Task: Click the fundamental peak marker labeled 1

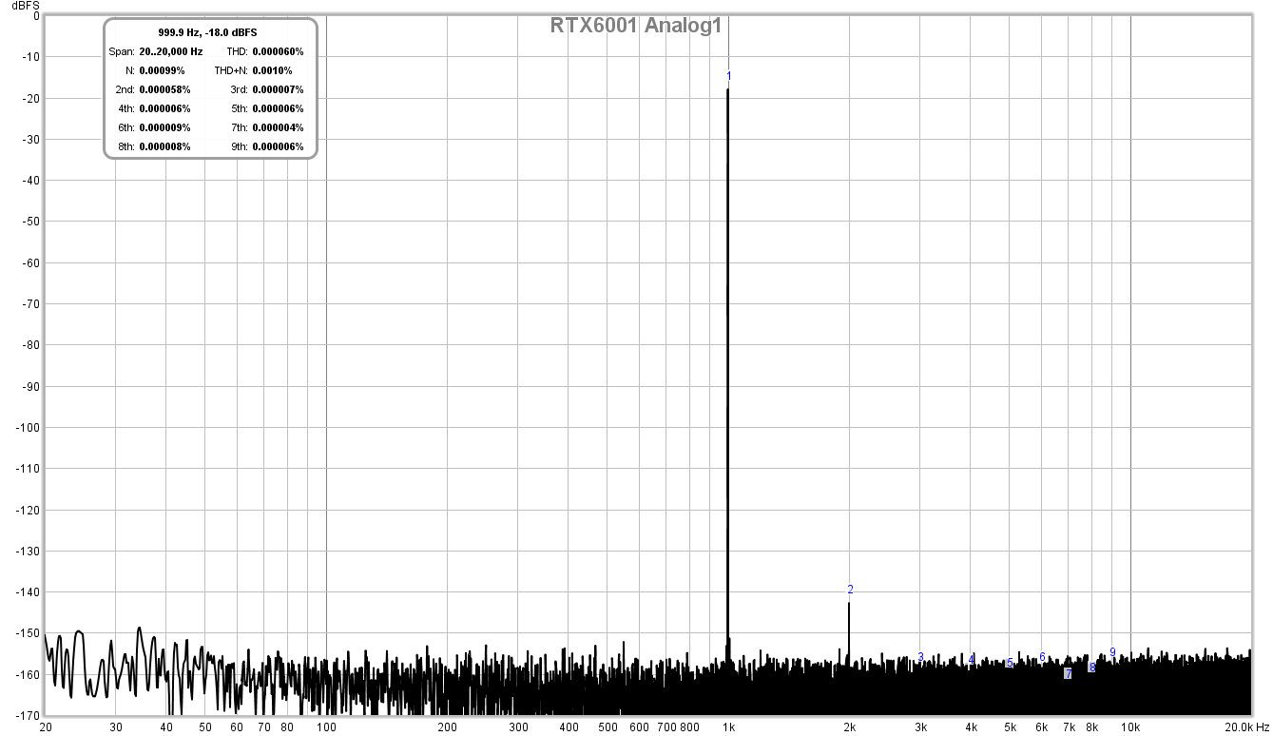Action: point(729,75)
